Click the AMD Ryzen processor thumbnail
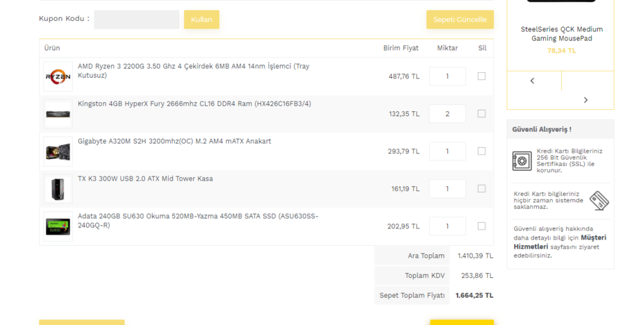Image resolution: width=625 pixels, height=325 pixels. [x=58, y=76]
